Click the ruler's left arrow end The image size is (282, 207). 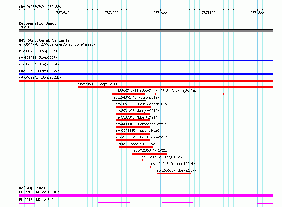click(20, 10)
